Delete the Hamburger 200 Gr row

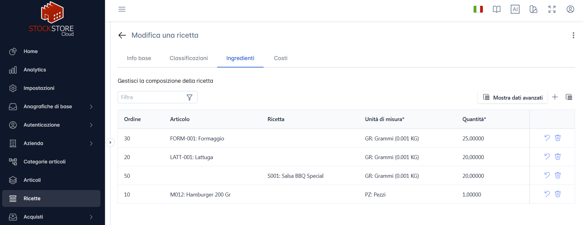coord(558,194)
